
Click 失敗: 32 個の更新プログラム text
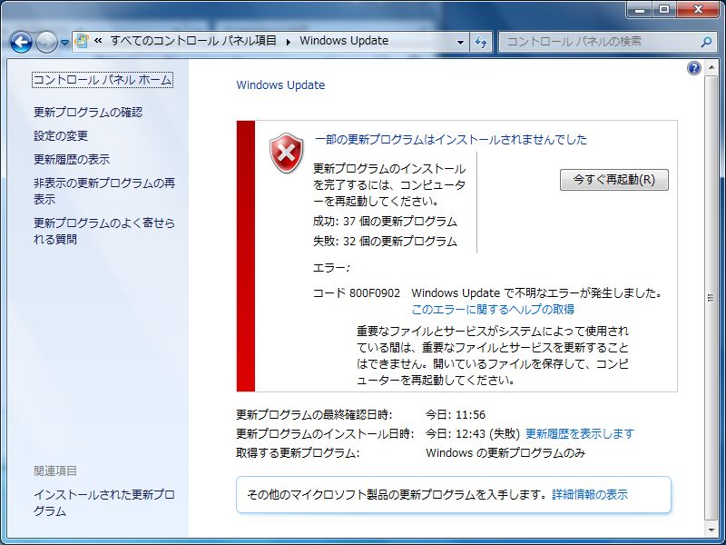(385, 242)
